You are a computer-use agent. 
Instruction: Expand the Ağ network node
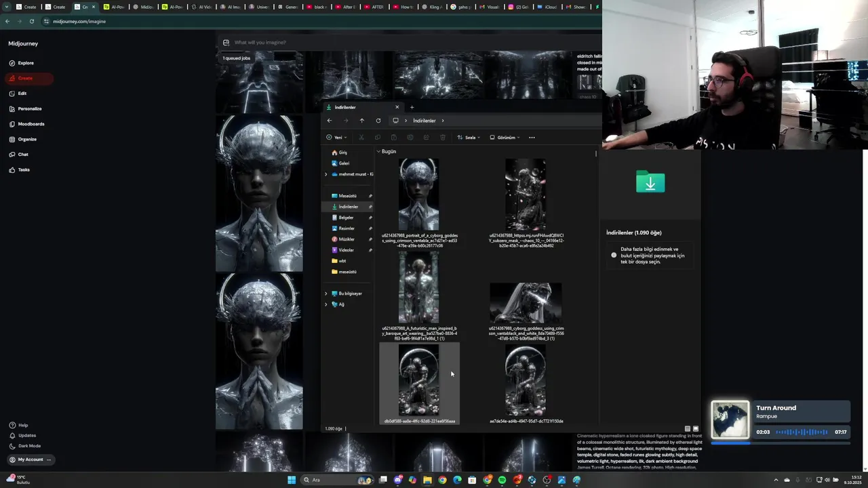(x=325, y=304)
